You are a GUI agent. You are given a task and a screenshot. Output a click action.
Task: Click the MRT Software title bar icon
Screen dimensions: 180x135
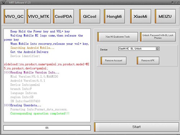(3, 3)
